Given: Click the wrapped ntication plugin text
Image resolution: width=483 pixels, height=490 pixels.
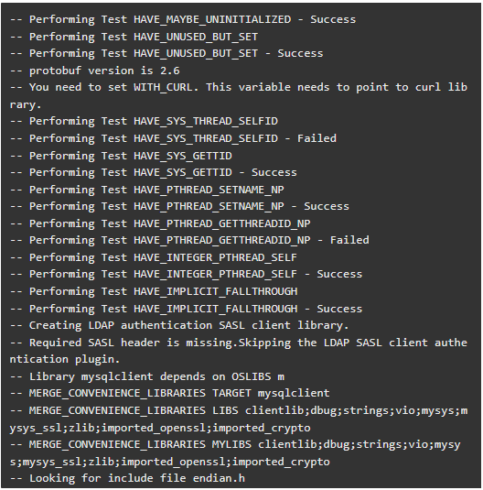Looking at the screenshot, I should tap(65, 359).
